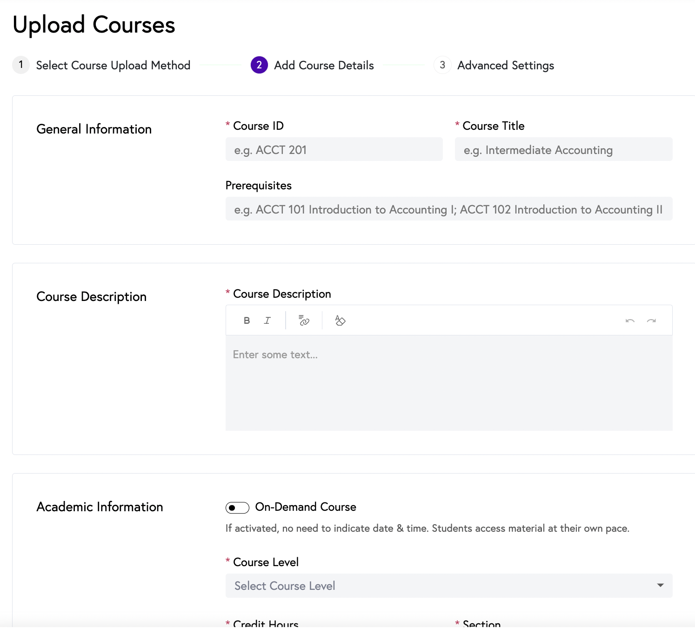Click into the Prerequisites field
Image resolution: width=695 pixels, height=628 pixels.
coord(449,209)
